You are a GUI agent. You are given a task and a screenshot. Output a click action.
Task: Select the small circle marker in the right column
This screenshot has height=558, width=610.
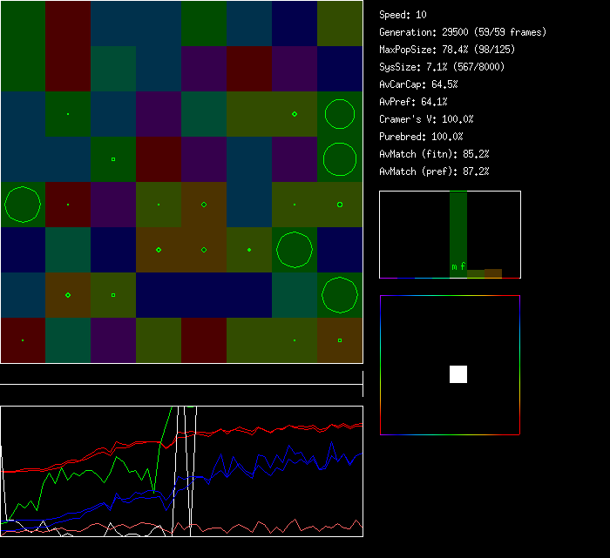coord(340,205)
